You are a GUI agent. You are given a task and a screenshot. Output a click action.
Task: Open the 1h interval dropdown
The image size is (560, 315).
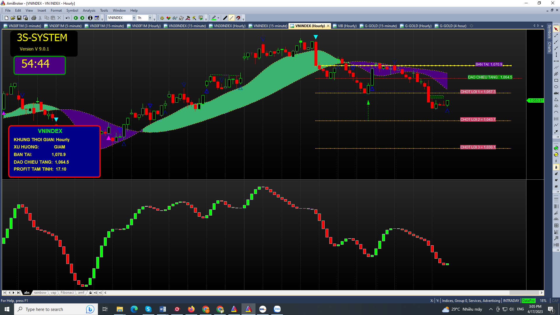[x=150, y=18]
